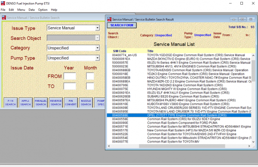
Task: Click the APPLI SEARCH button
Action: tap(25, 103)
